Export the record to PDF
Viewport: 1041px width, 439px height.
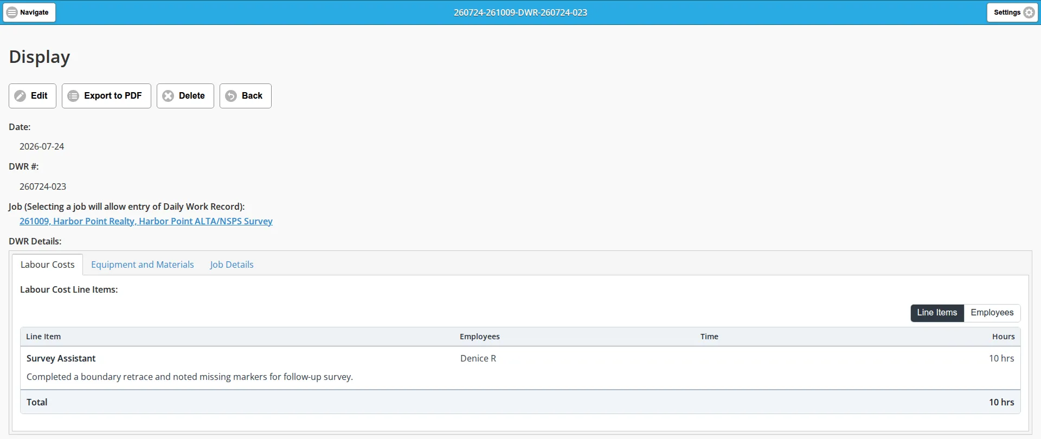point(106,96)
